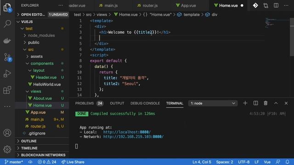Expand the Timeline section

(x=42, y=148)
